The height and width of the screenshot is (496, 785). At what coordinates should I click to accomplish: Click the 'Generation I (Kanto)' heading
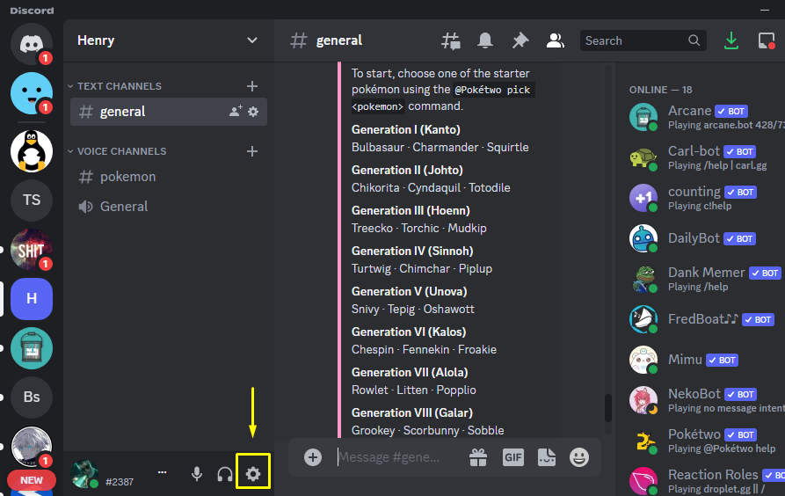click(x=405, y=130)
